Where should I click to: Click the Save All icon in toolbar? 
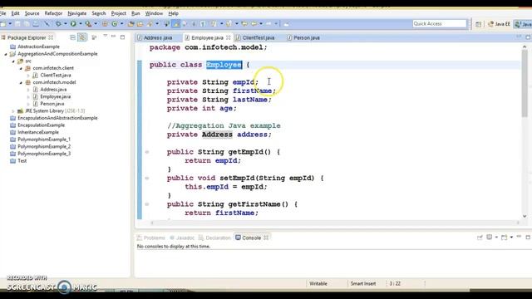pyautogui.click(x=27, y=24)
